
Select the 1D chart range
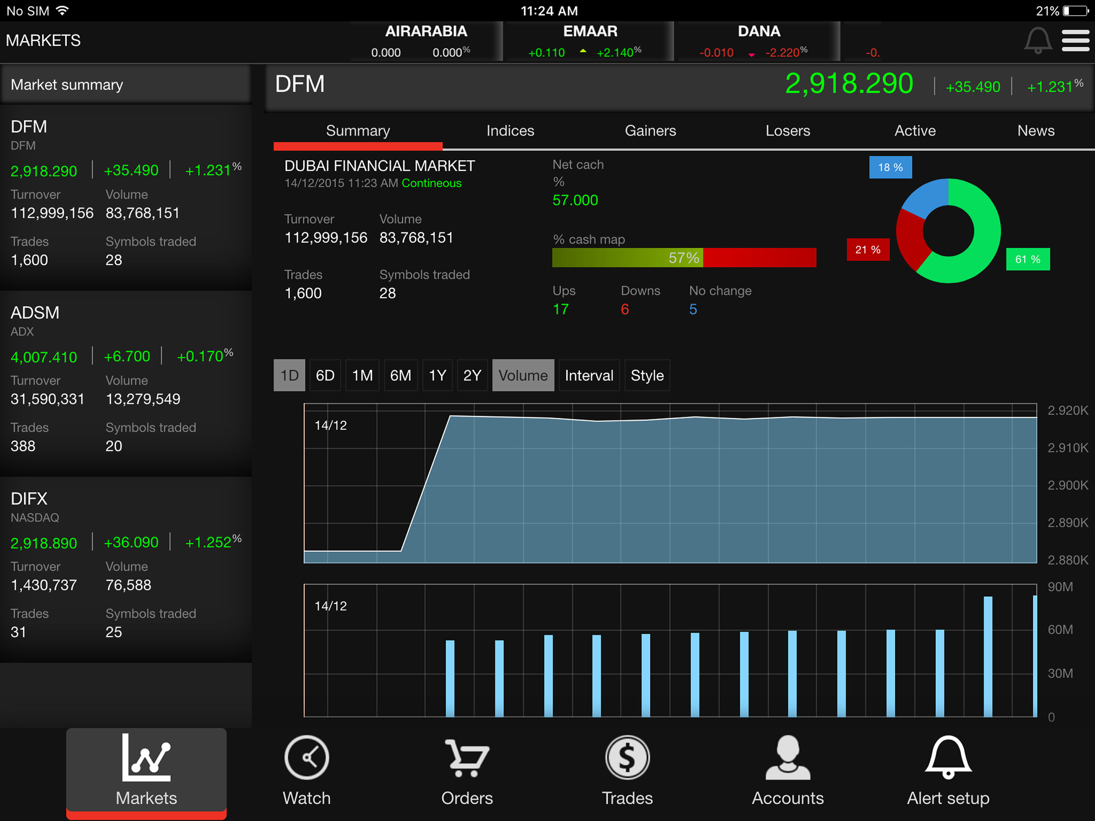(289, 375)
